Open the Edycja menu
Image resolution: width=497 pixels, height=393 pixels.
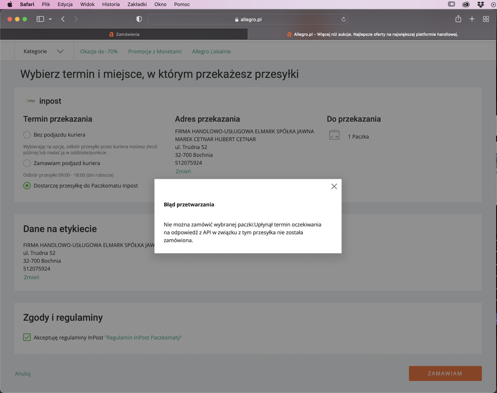65,4
